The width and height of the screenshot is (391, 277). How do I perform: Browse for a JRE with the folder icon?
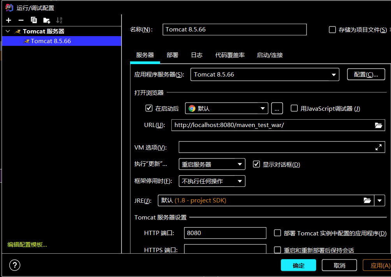click(x=367, y=200)
